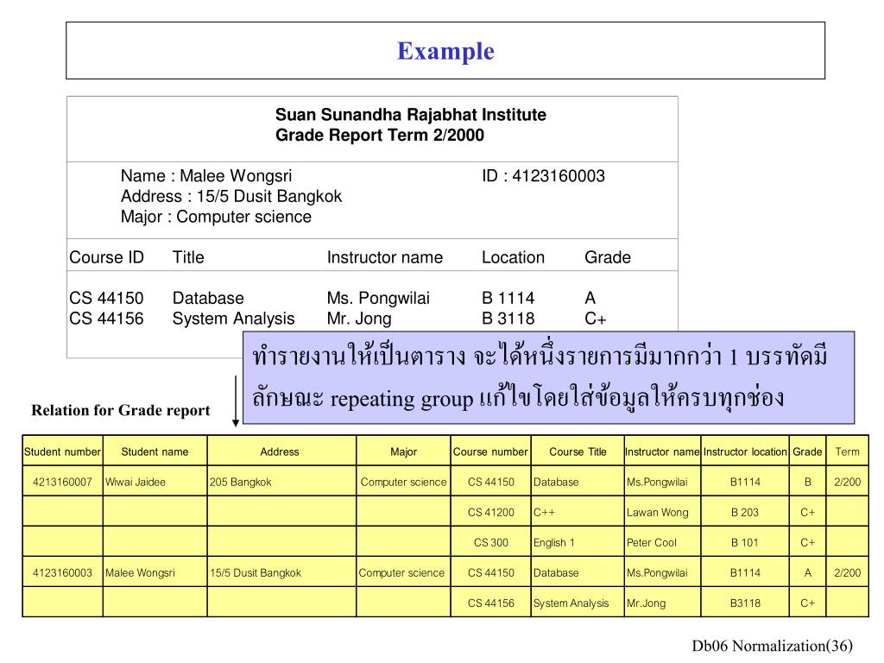Click "Mr. Jong" in the grade report

point(359,319)
